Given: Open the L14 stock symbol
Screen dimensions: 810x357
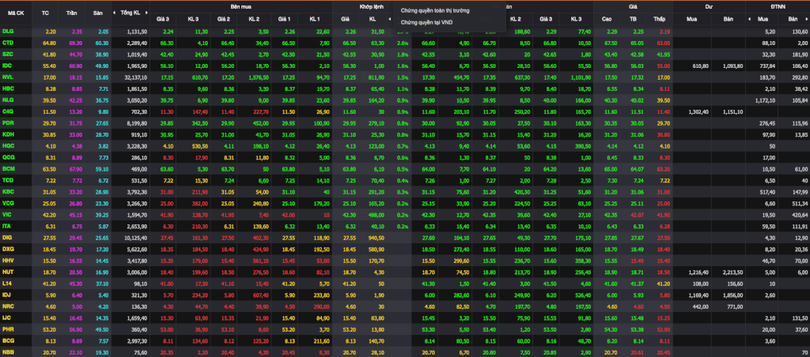Looking at the screenshot, I should (x=6, y=283).
